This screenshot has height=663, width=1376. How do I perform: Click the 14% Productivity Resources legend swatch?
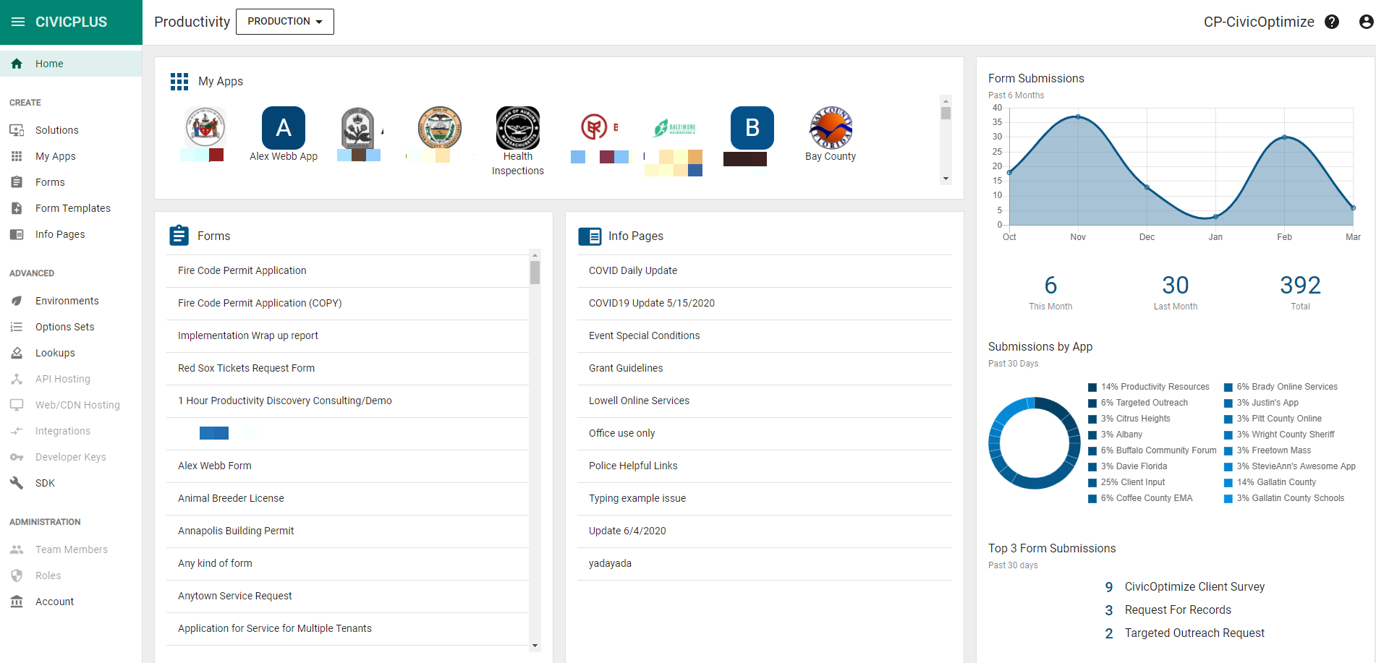pyautogui.click(x=1092, y=387)
